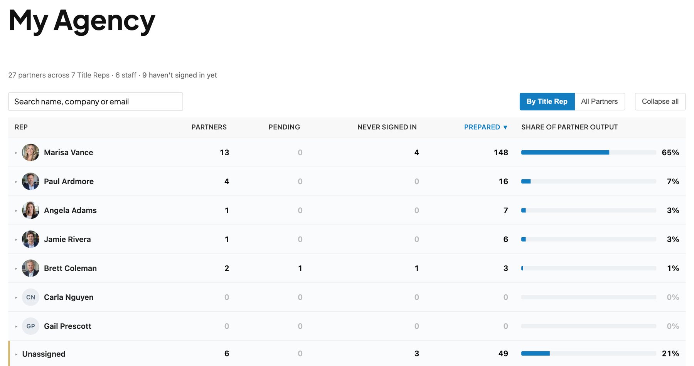Click Angela Adams' 7 prepared value

tap(505, 210)
